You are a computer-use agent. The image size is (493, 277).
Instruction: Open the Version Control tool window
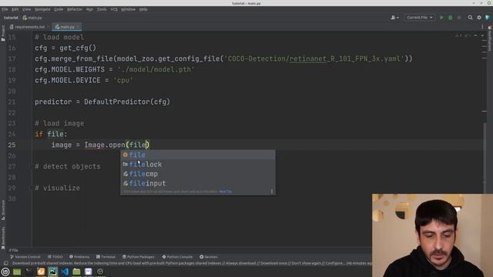25,257
